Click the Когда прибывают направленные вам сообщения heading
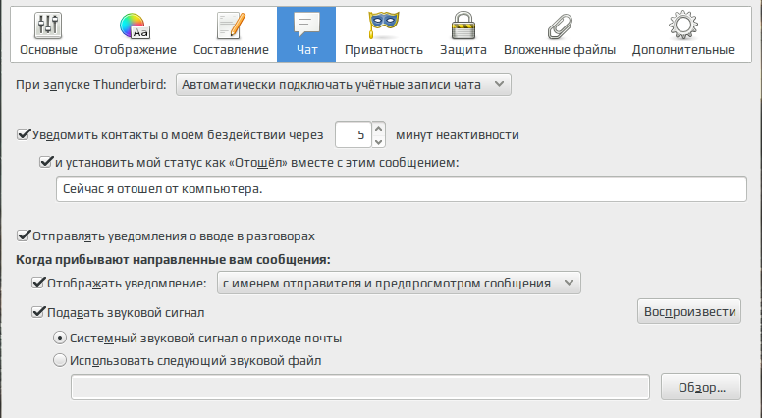 point(173,260)
